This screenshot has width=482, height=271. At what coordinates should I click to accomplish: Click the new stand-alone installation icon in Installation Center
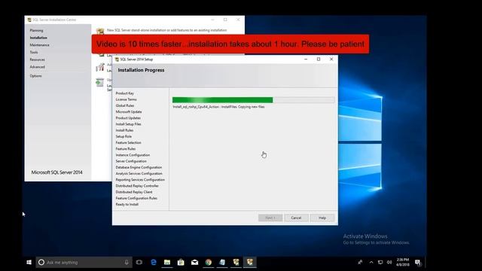tap(100, 31)
